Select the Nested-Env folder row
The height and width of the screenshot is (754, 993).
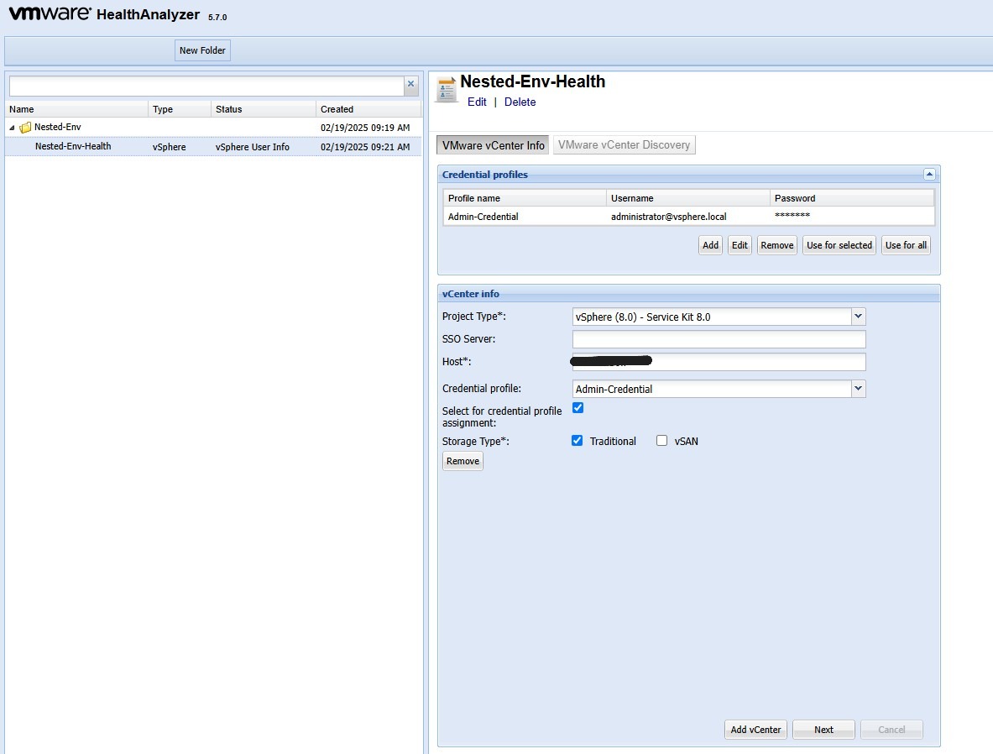[213, 128]
